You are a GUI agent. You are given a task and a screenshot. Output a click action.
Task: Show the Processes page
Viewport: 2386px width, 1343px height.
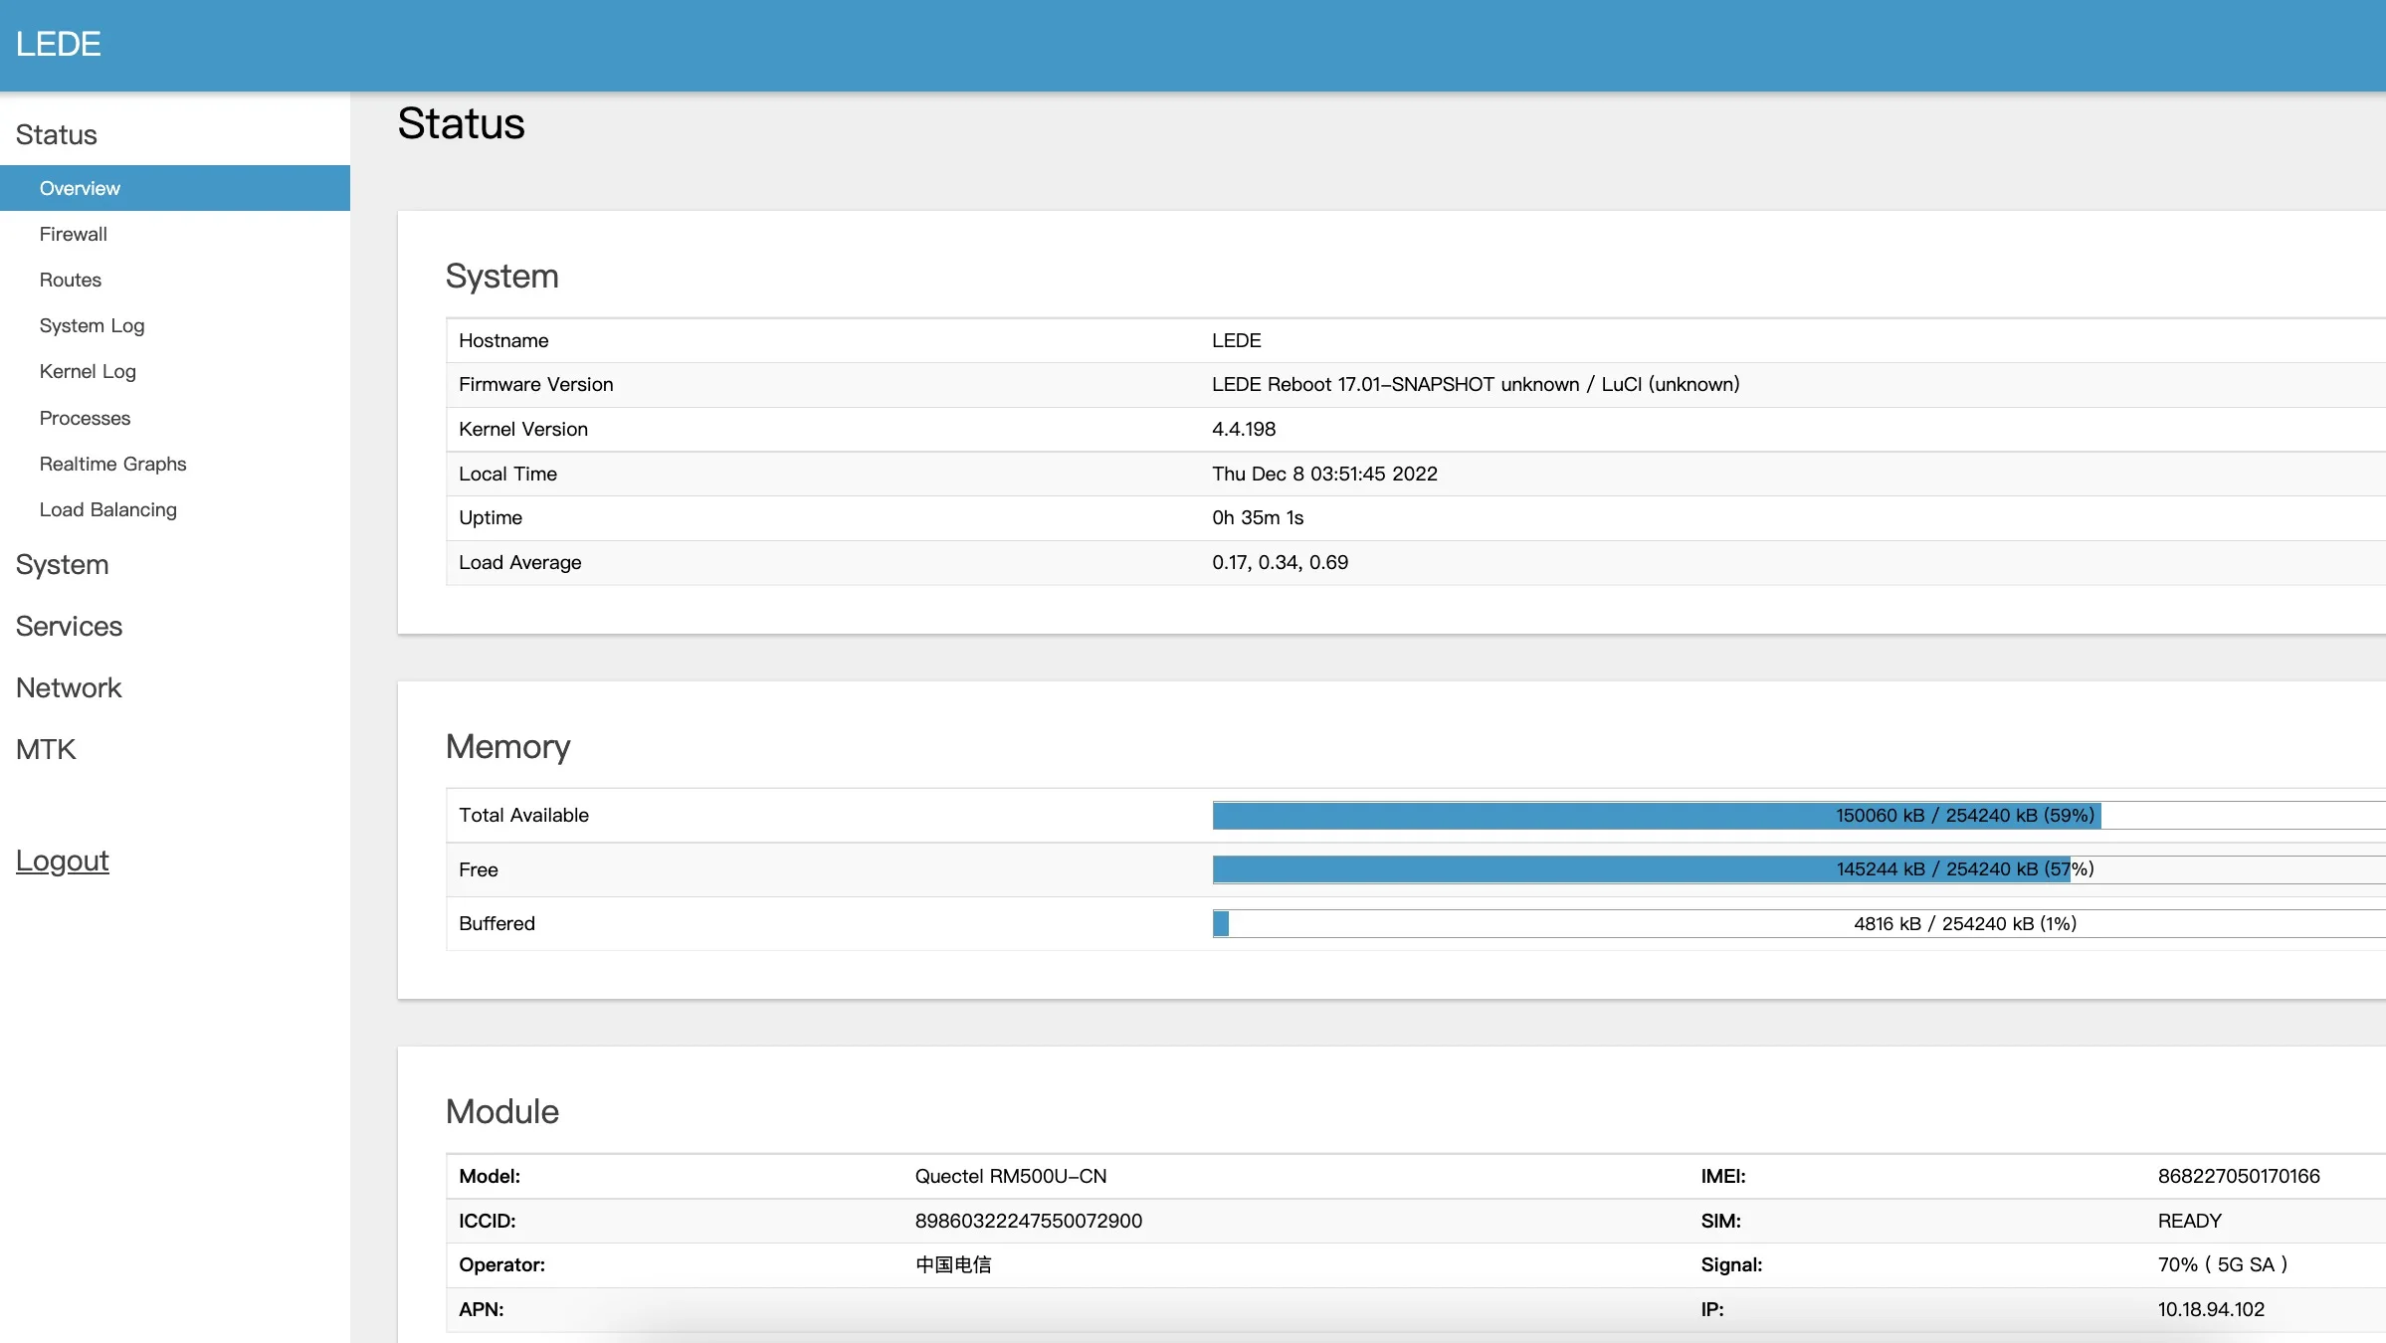pos(85,418)
